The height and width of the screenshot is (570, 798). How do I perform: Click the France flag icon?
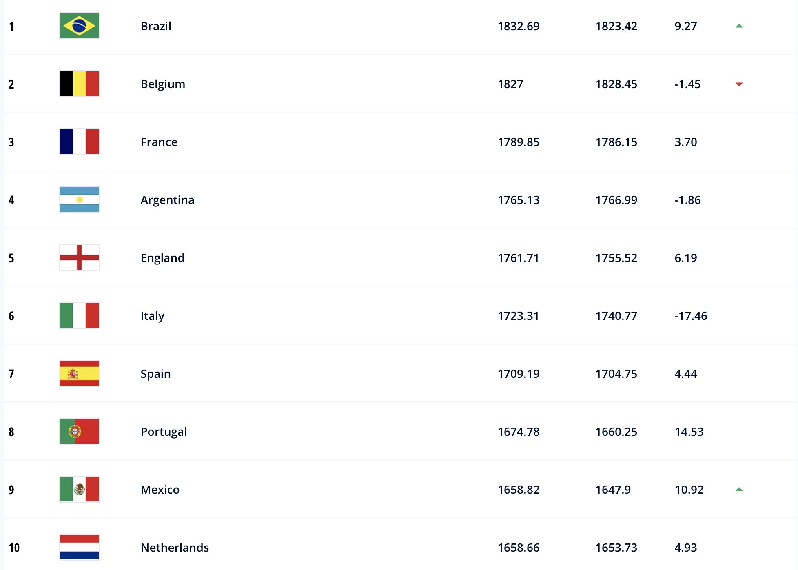(79, 142)
